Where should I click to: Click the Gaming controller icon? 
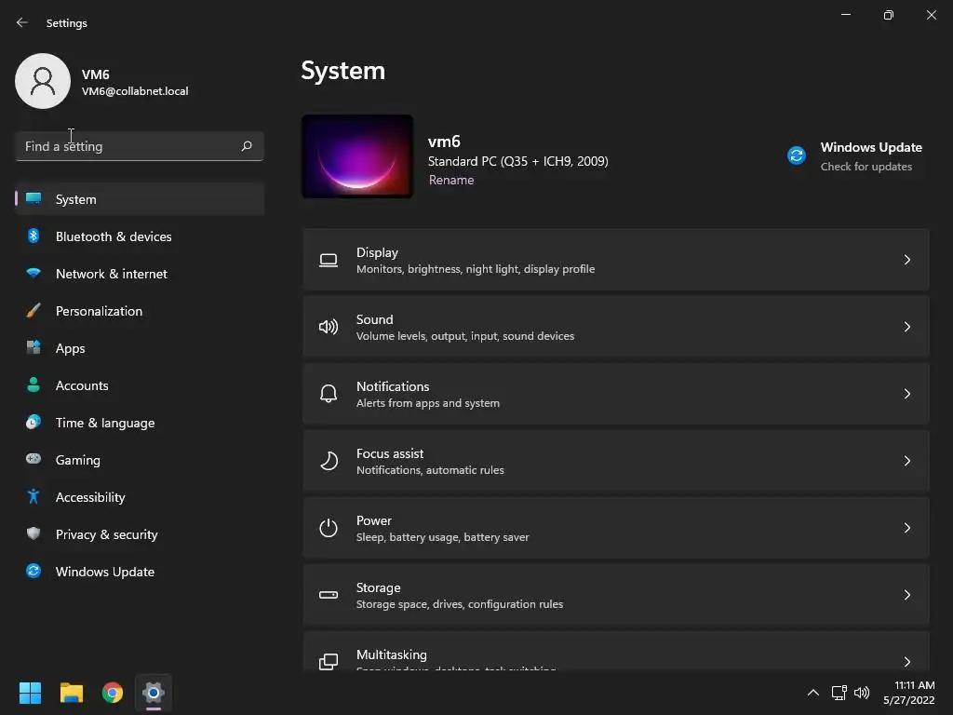click(x=34, y=459)
